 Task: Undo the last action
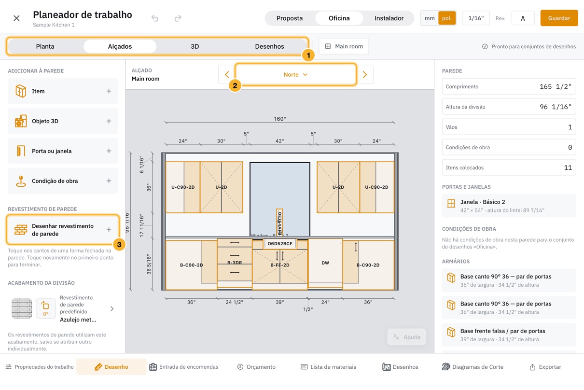coord(155,18)
